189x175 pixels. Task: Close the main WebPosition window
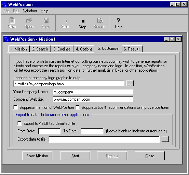[184, 4]
